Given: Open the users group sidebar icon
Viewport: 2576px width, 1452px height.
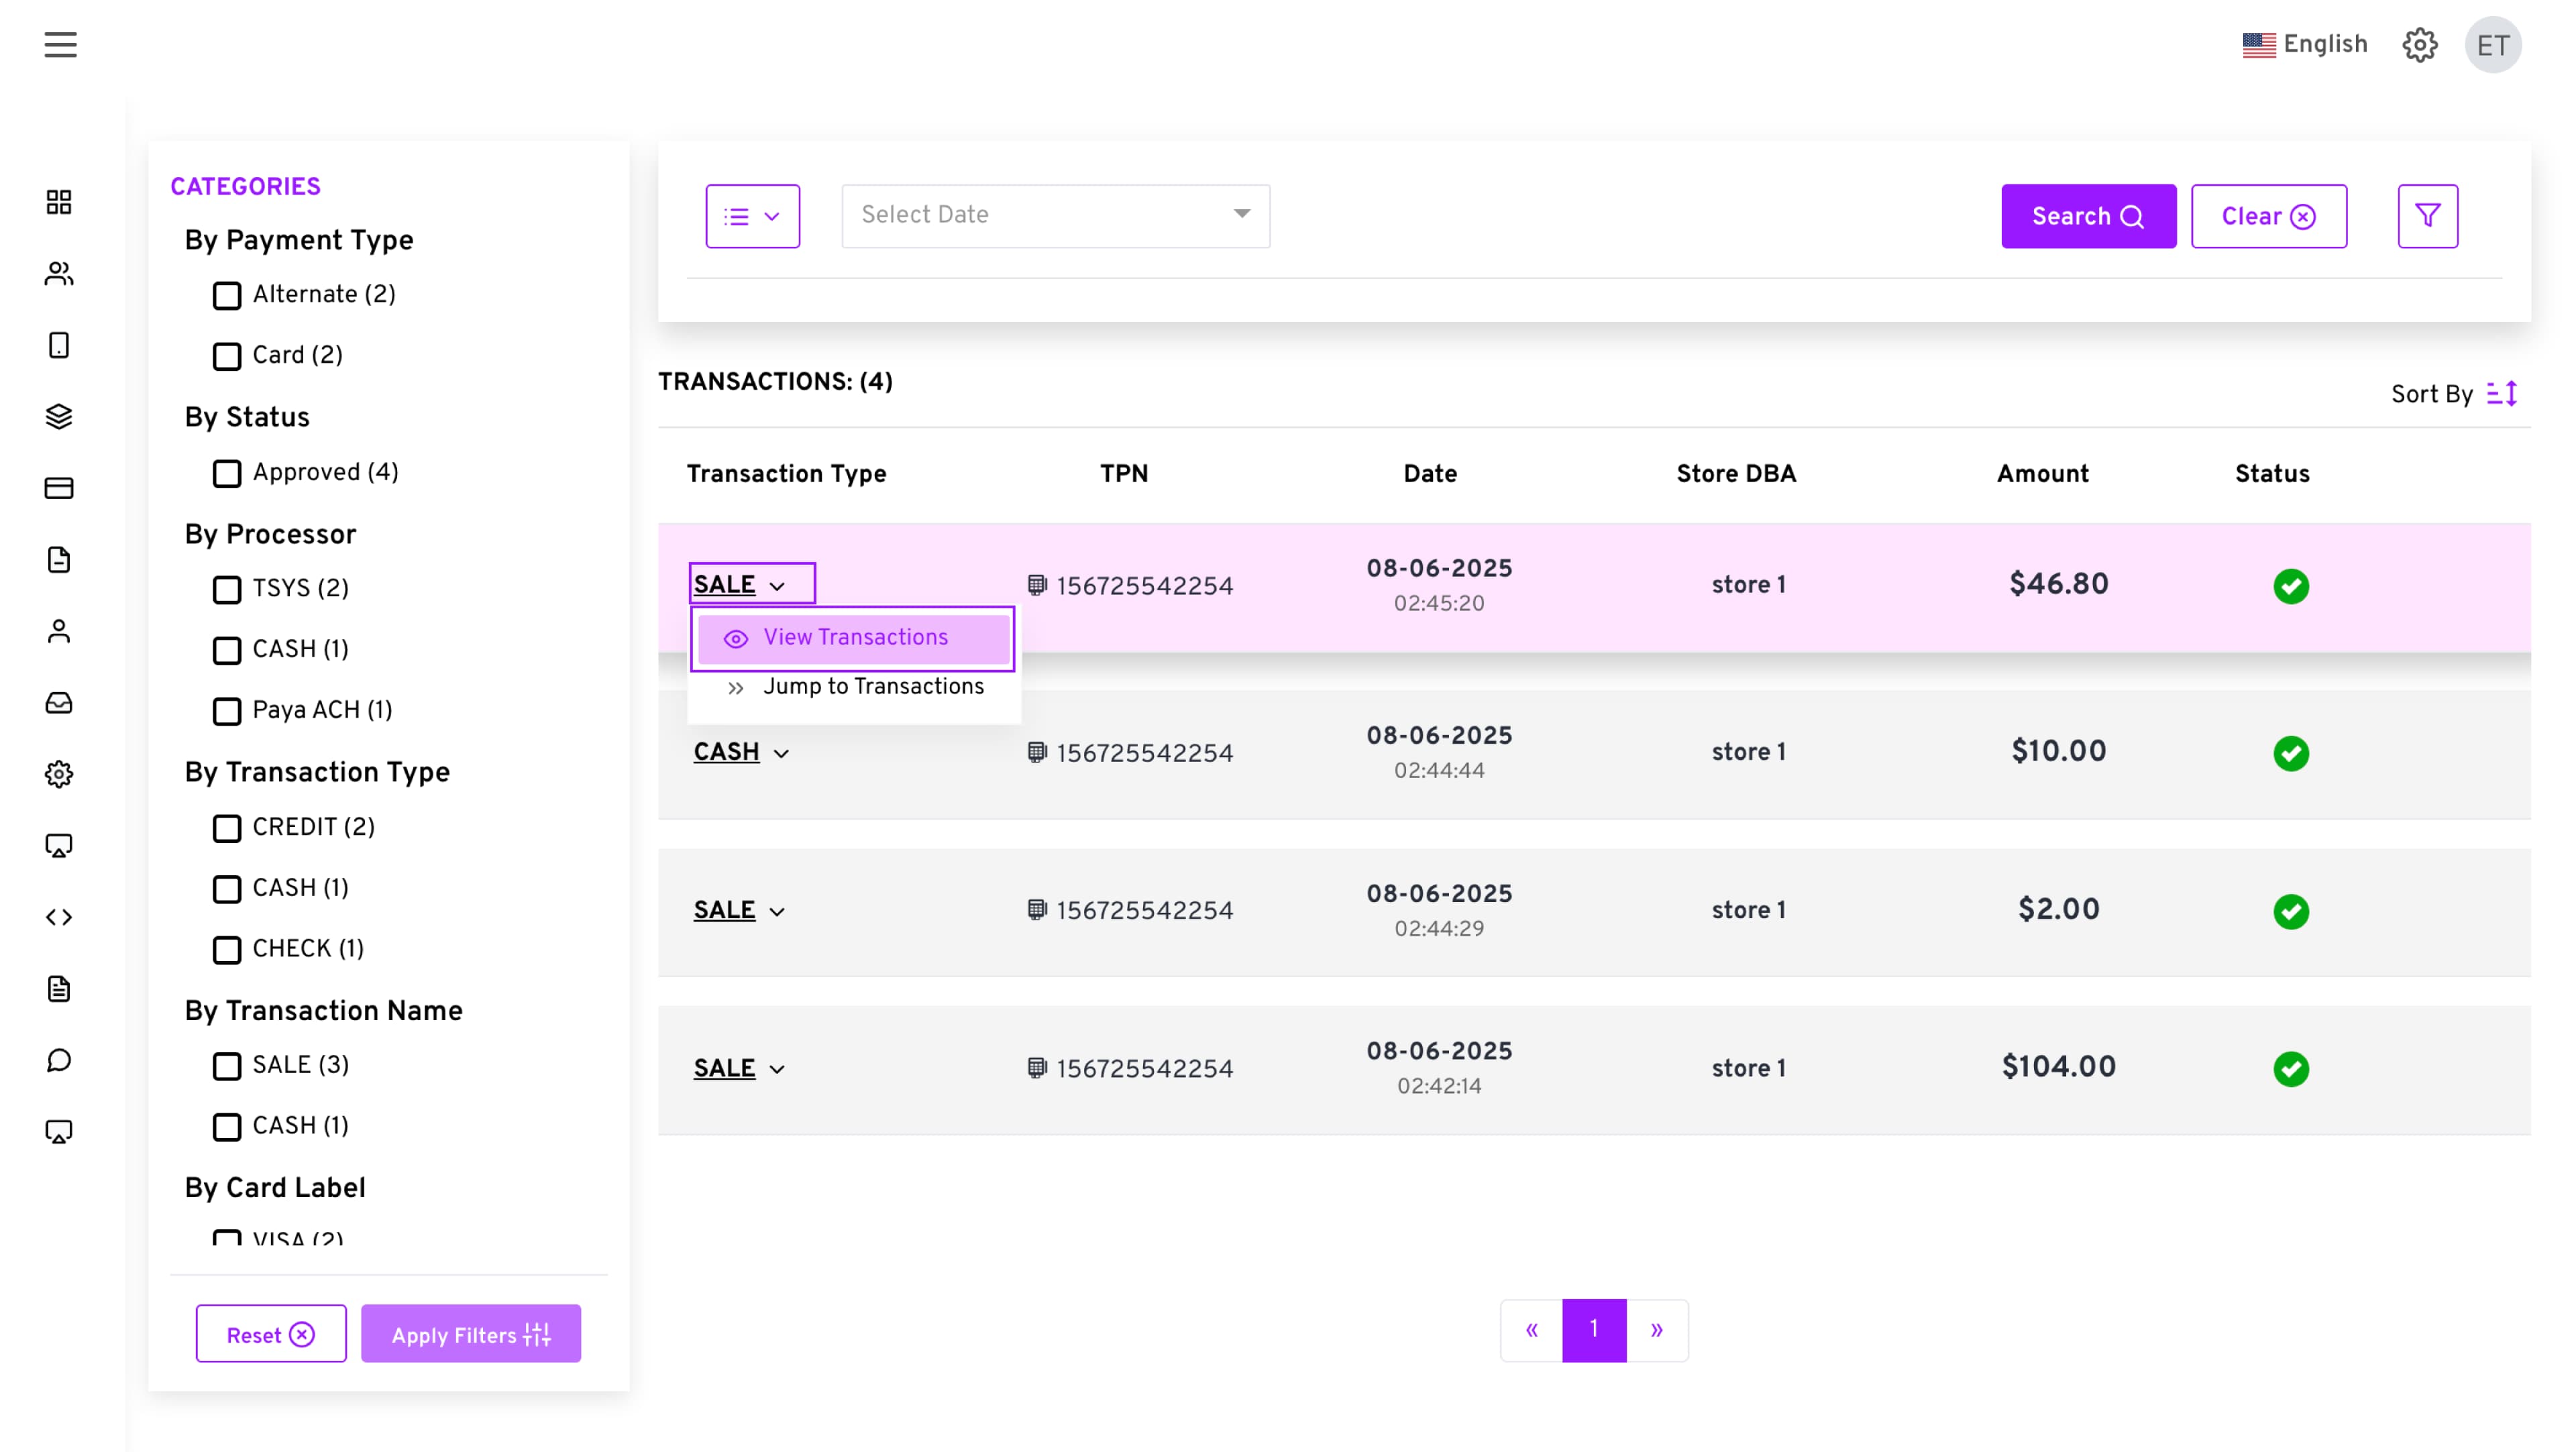Looking at the screenshot, I should tap(59, 274).
